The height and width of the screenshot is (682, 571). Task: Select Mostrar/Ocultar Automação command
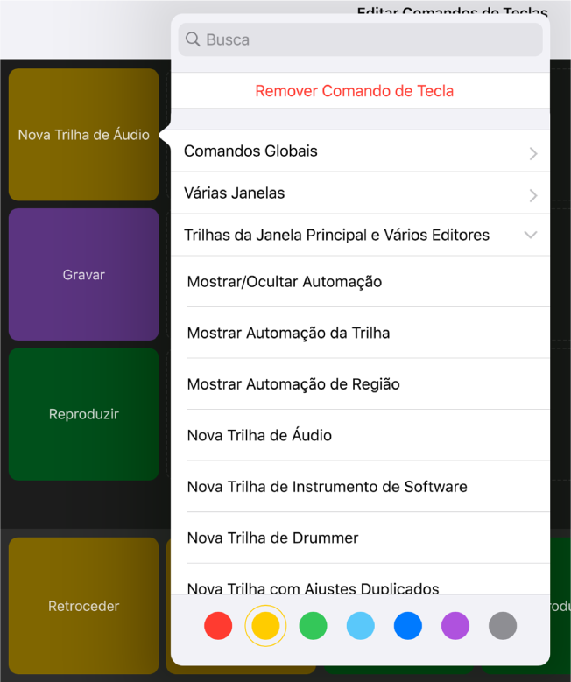coord(360,282)
